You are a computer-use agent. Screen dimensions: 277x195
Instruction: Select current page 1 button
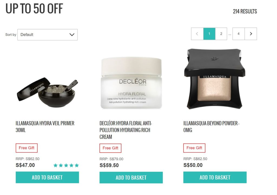(x=209, y=34)
